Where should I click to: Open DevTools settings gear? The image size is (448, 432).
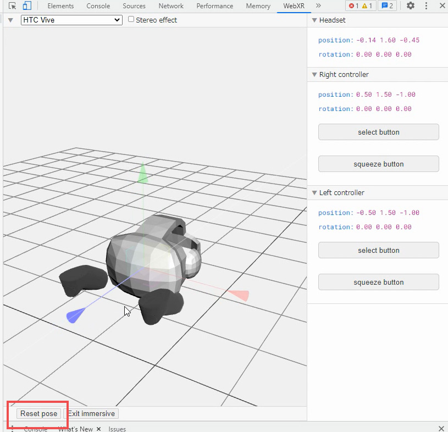[x=411, y=6]
